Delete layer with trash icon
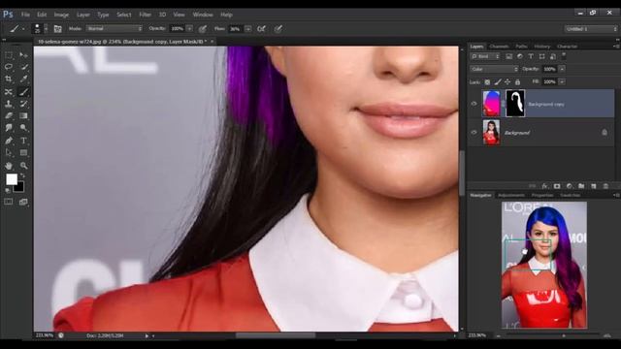Screen dimensions: 621x349 [605, 186]
